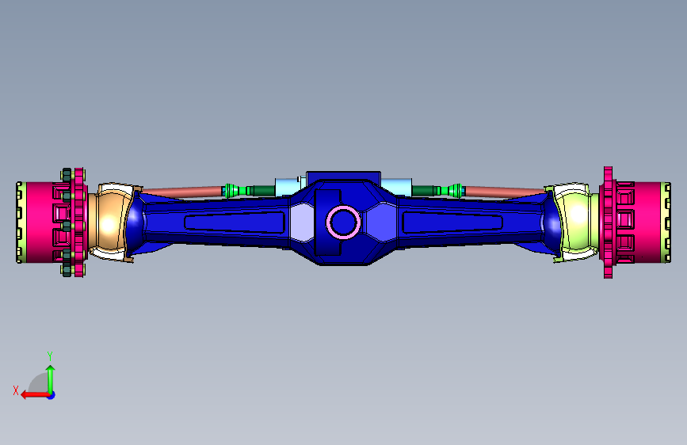Select the tall pink flange disc on right hub
687x445 pixels.
(x=608, y=222)
